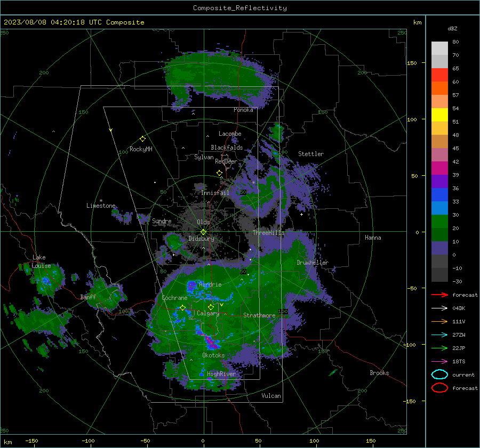480x448 pixels.
Task: Click the ThreeHills city label
Action: 268,233
